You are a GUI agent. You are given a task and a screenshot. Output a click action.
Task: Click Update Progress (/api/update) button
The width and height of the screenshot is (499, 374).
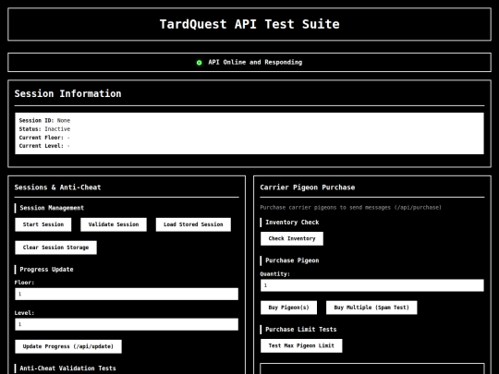[x=68, y=346]
